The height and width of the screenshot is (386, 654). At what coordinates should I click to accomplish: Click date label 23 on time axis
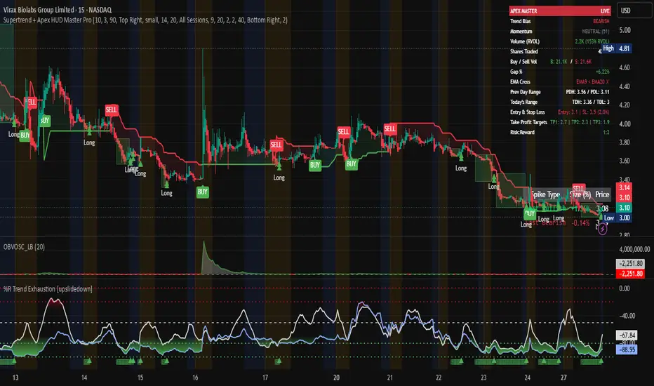click(483, 378)
